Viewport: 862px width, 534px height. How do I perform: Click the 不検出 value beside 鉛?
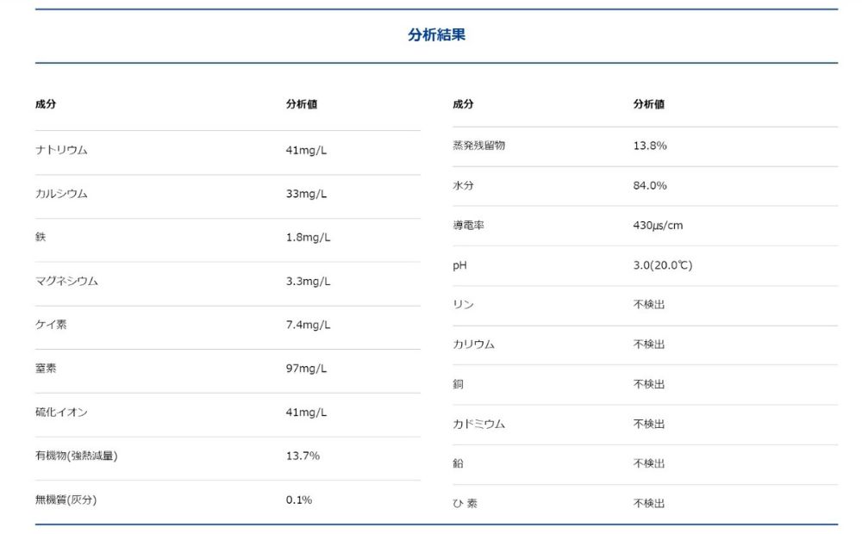(x=649, y=463)
